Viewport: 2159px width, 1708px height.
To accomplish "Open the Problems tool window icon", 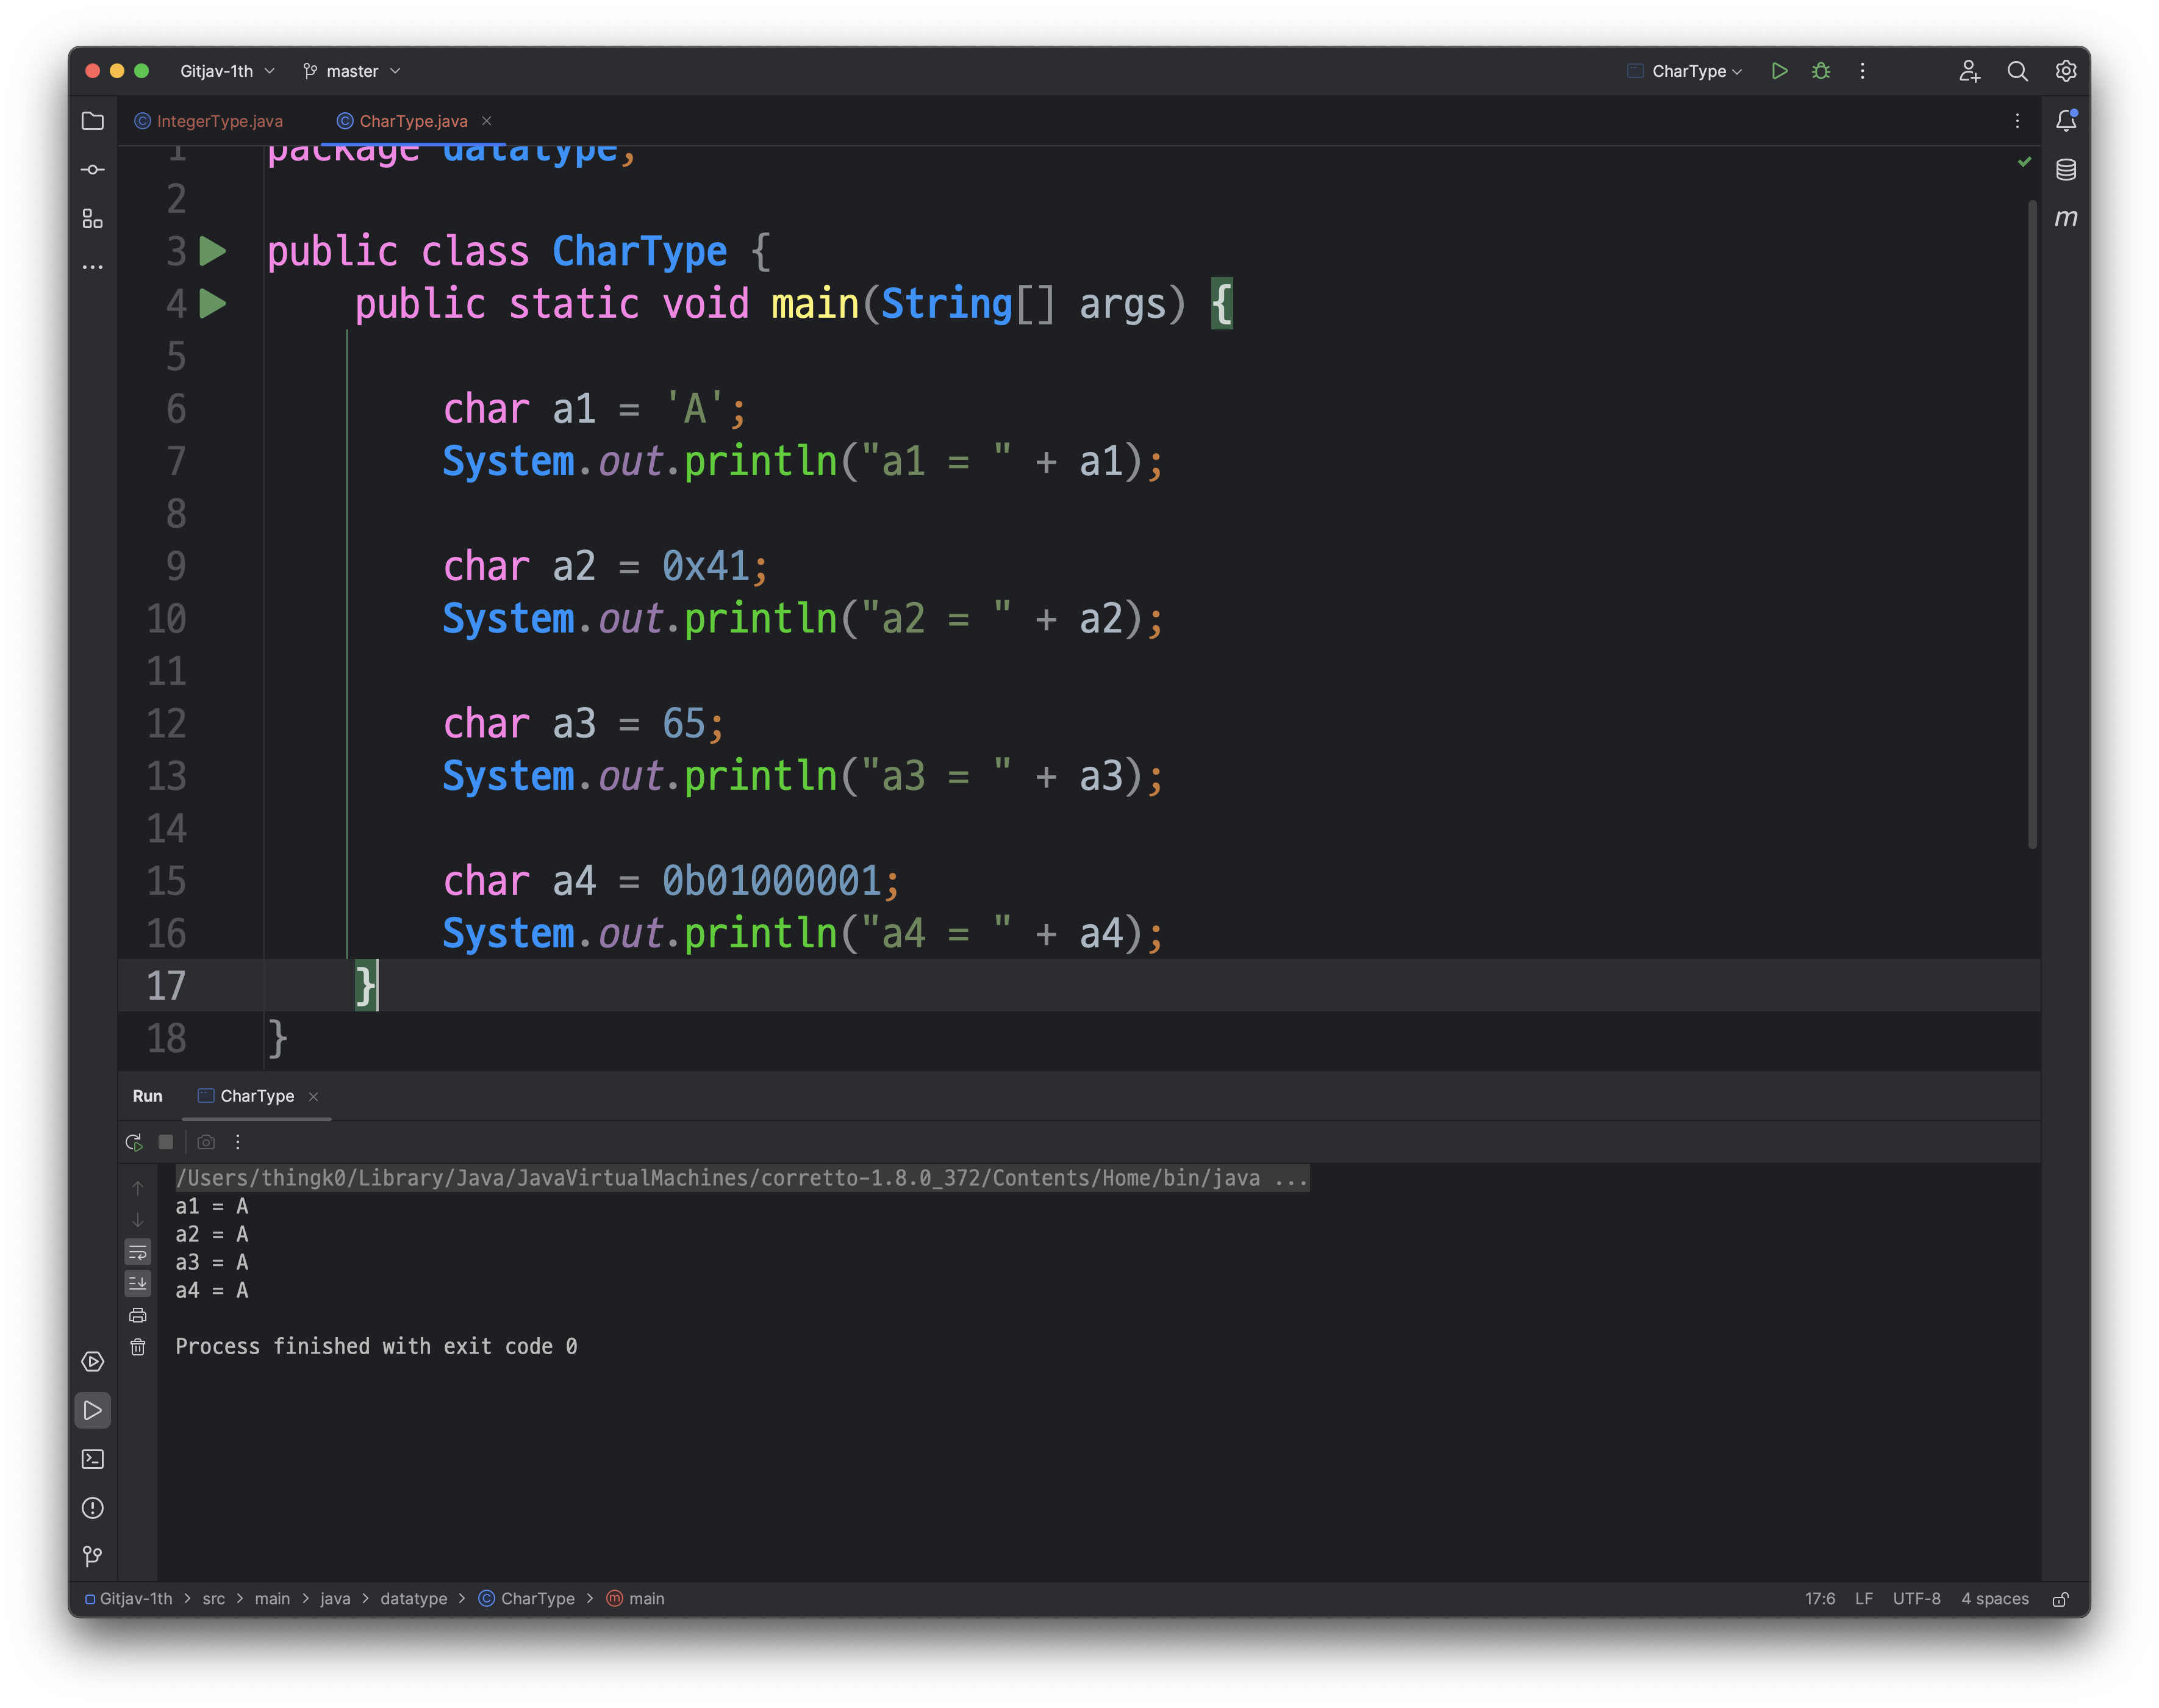I will click(x=92, y=1508).
